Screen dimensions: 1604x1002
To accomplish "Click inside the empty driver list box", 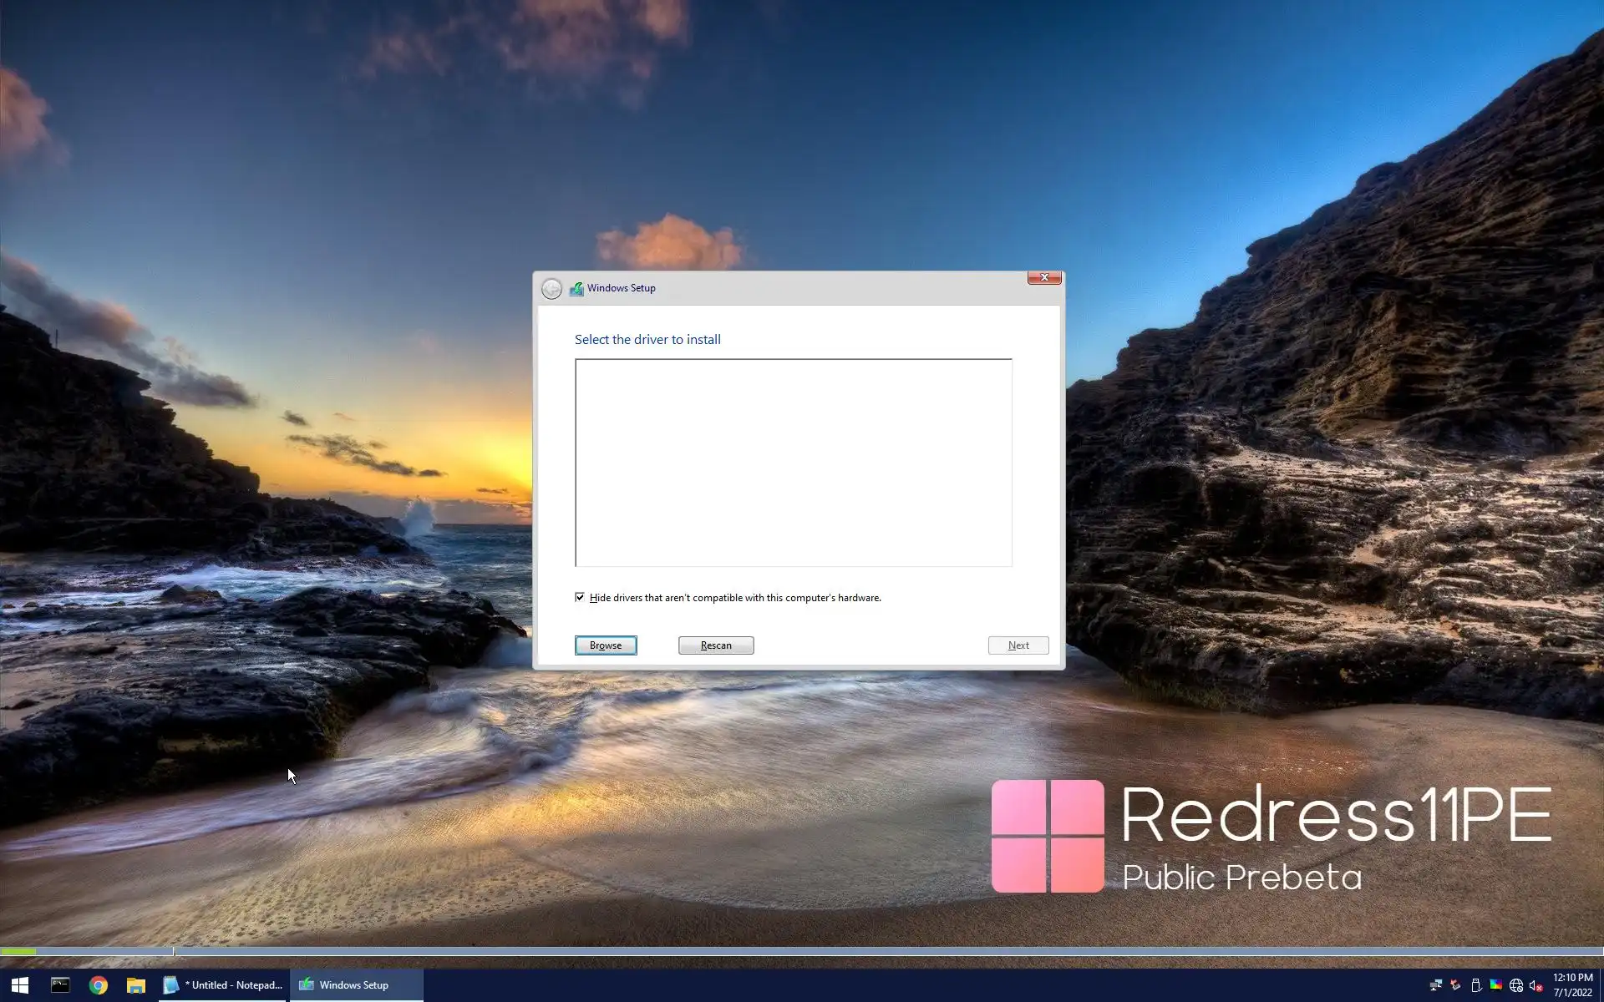I will tap(793, 463).
